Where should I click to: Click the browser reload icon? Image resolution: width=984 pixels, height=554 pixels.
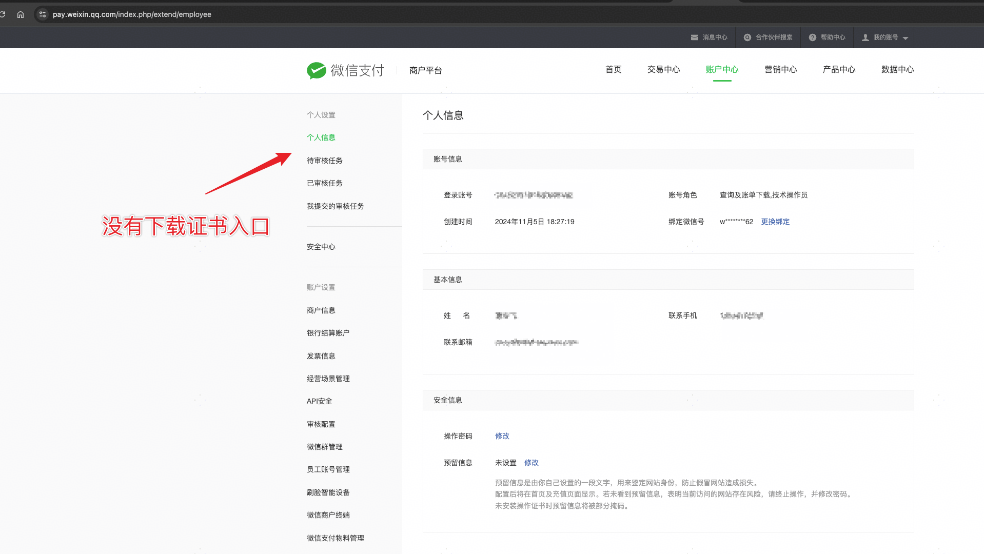tap(3, 14)
